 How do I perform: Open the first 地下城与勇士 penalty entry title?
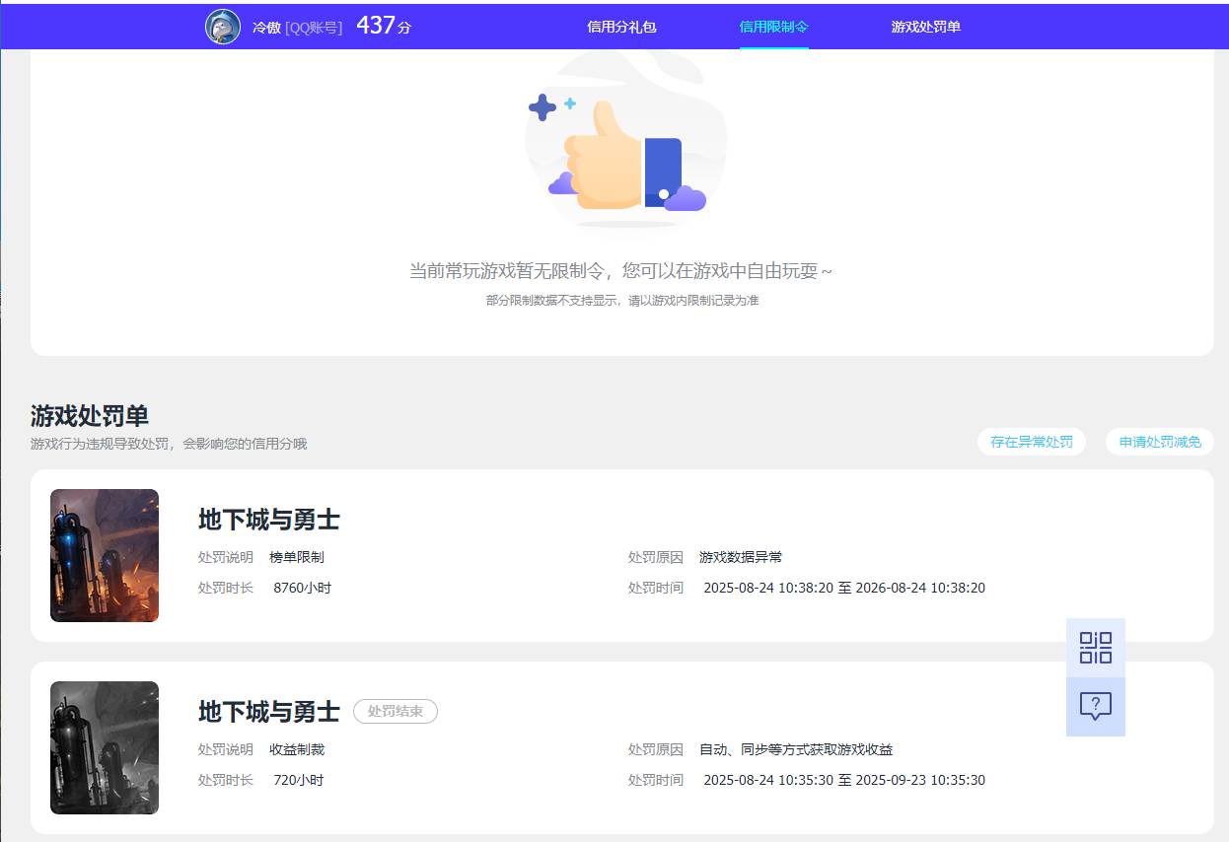[x=267, y=520]
